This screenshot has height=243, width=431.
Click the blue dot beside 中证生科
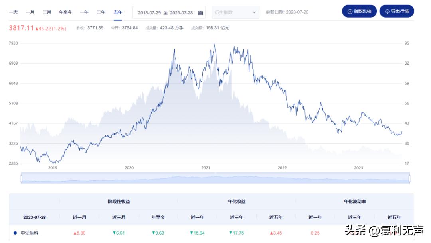tap(15, 233)
